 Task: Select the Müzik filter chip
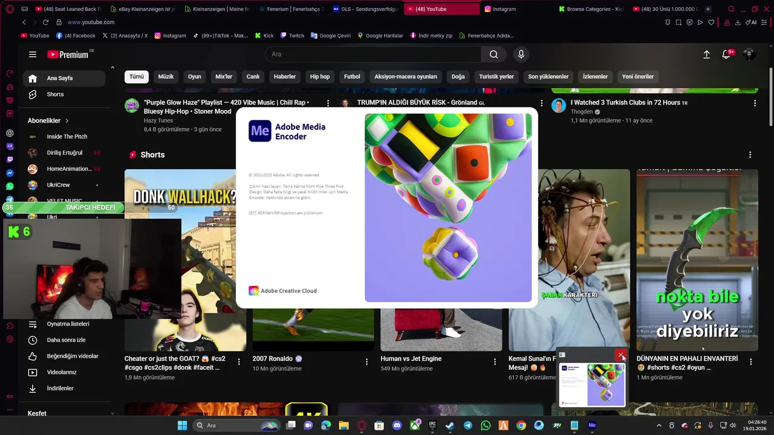point(166,77)
